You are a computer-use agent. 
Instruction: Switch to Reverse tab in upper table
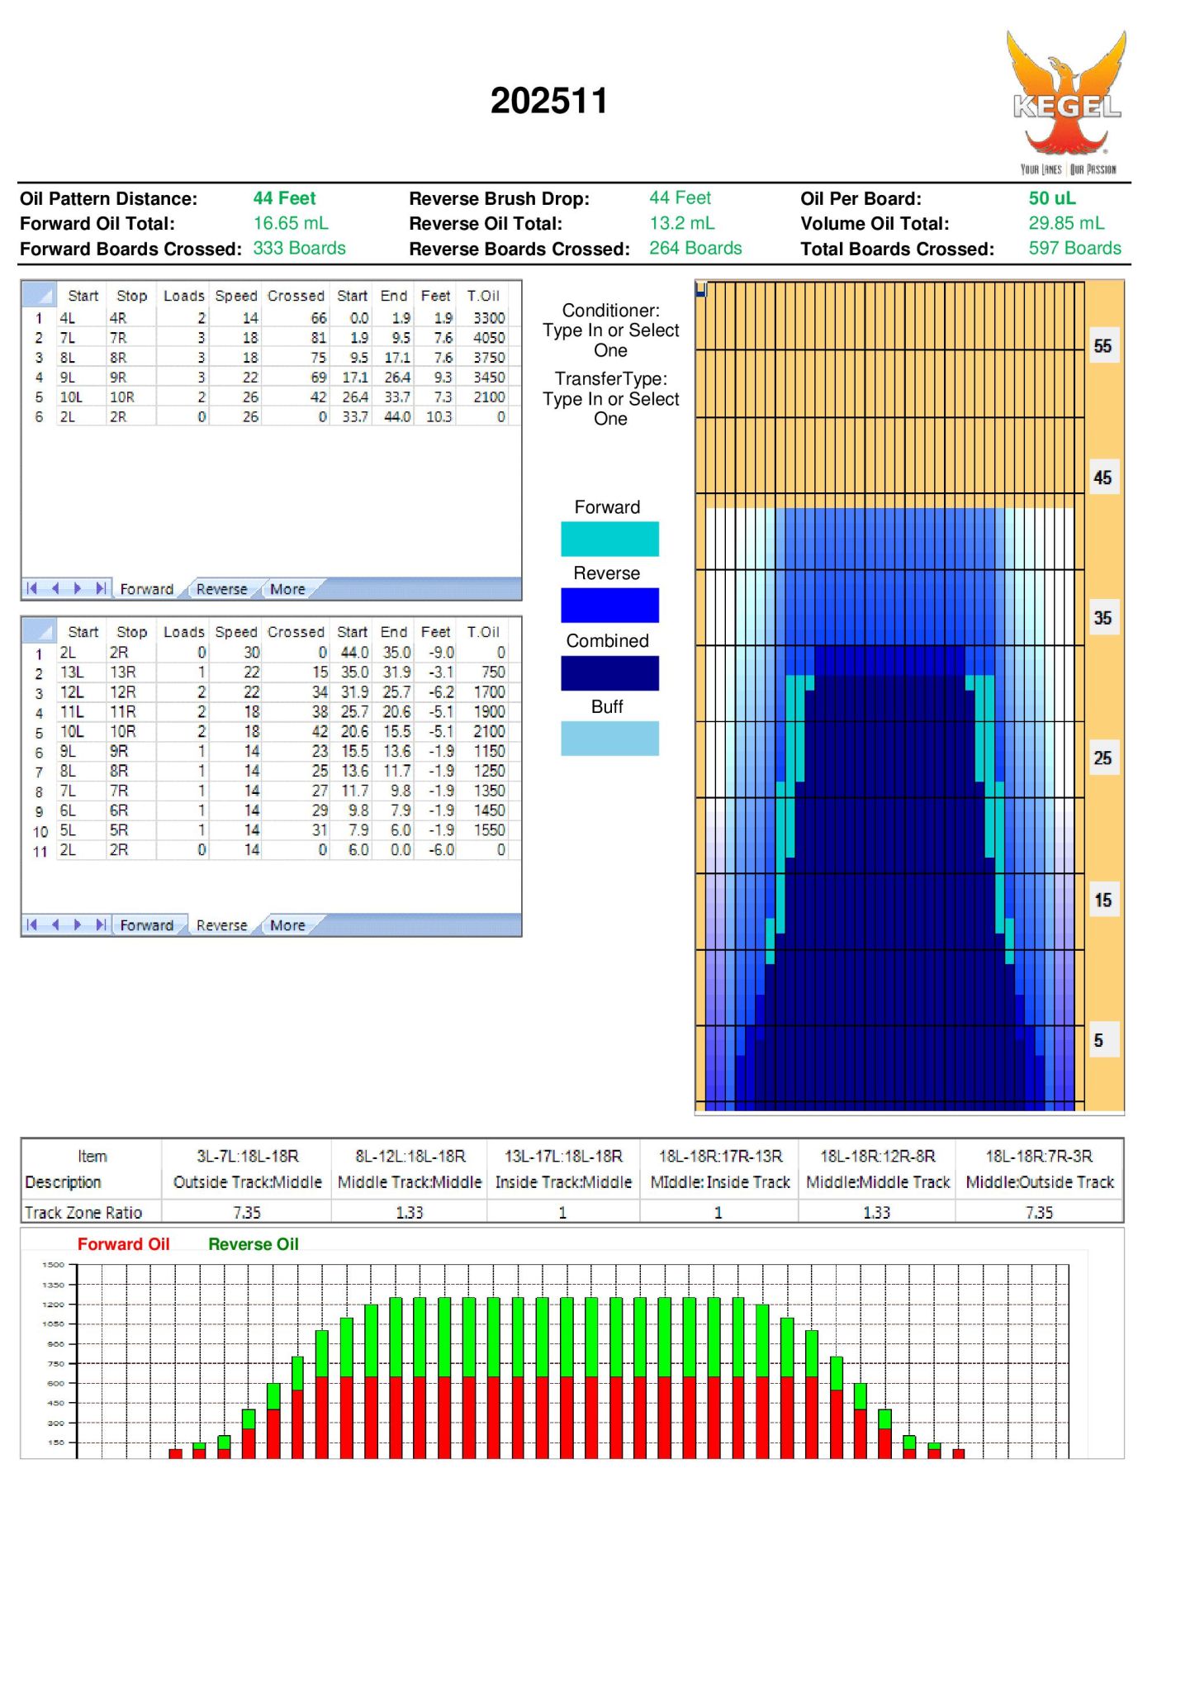click(x=221, y=589)
